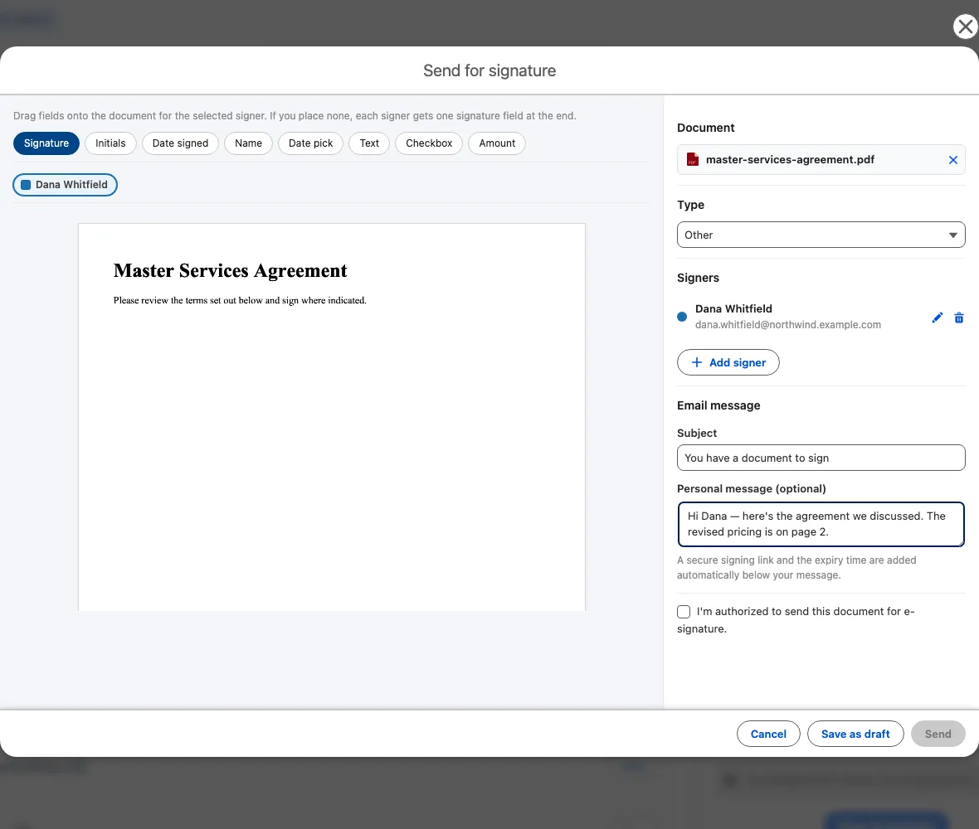Select the Text field chip
Viewport: 979px width, 829px height.
point(369,143)
